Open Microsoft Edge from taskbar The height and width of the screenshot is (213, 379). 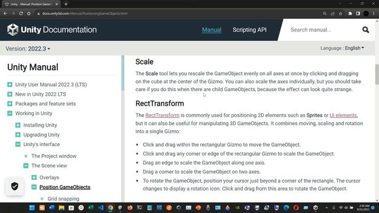[286, 208]
